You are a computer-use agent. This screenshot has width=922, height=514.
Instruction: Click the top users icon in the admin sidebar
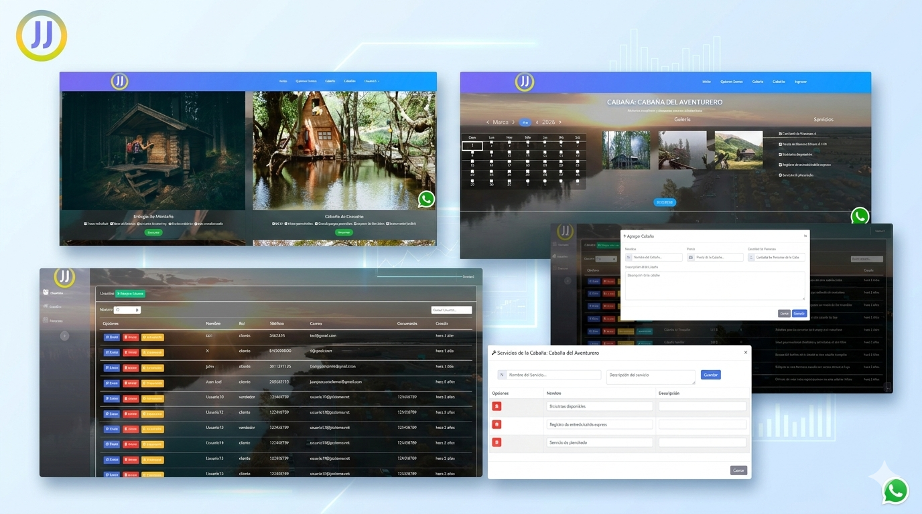pos(46,292)
